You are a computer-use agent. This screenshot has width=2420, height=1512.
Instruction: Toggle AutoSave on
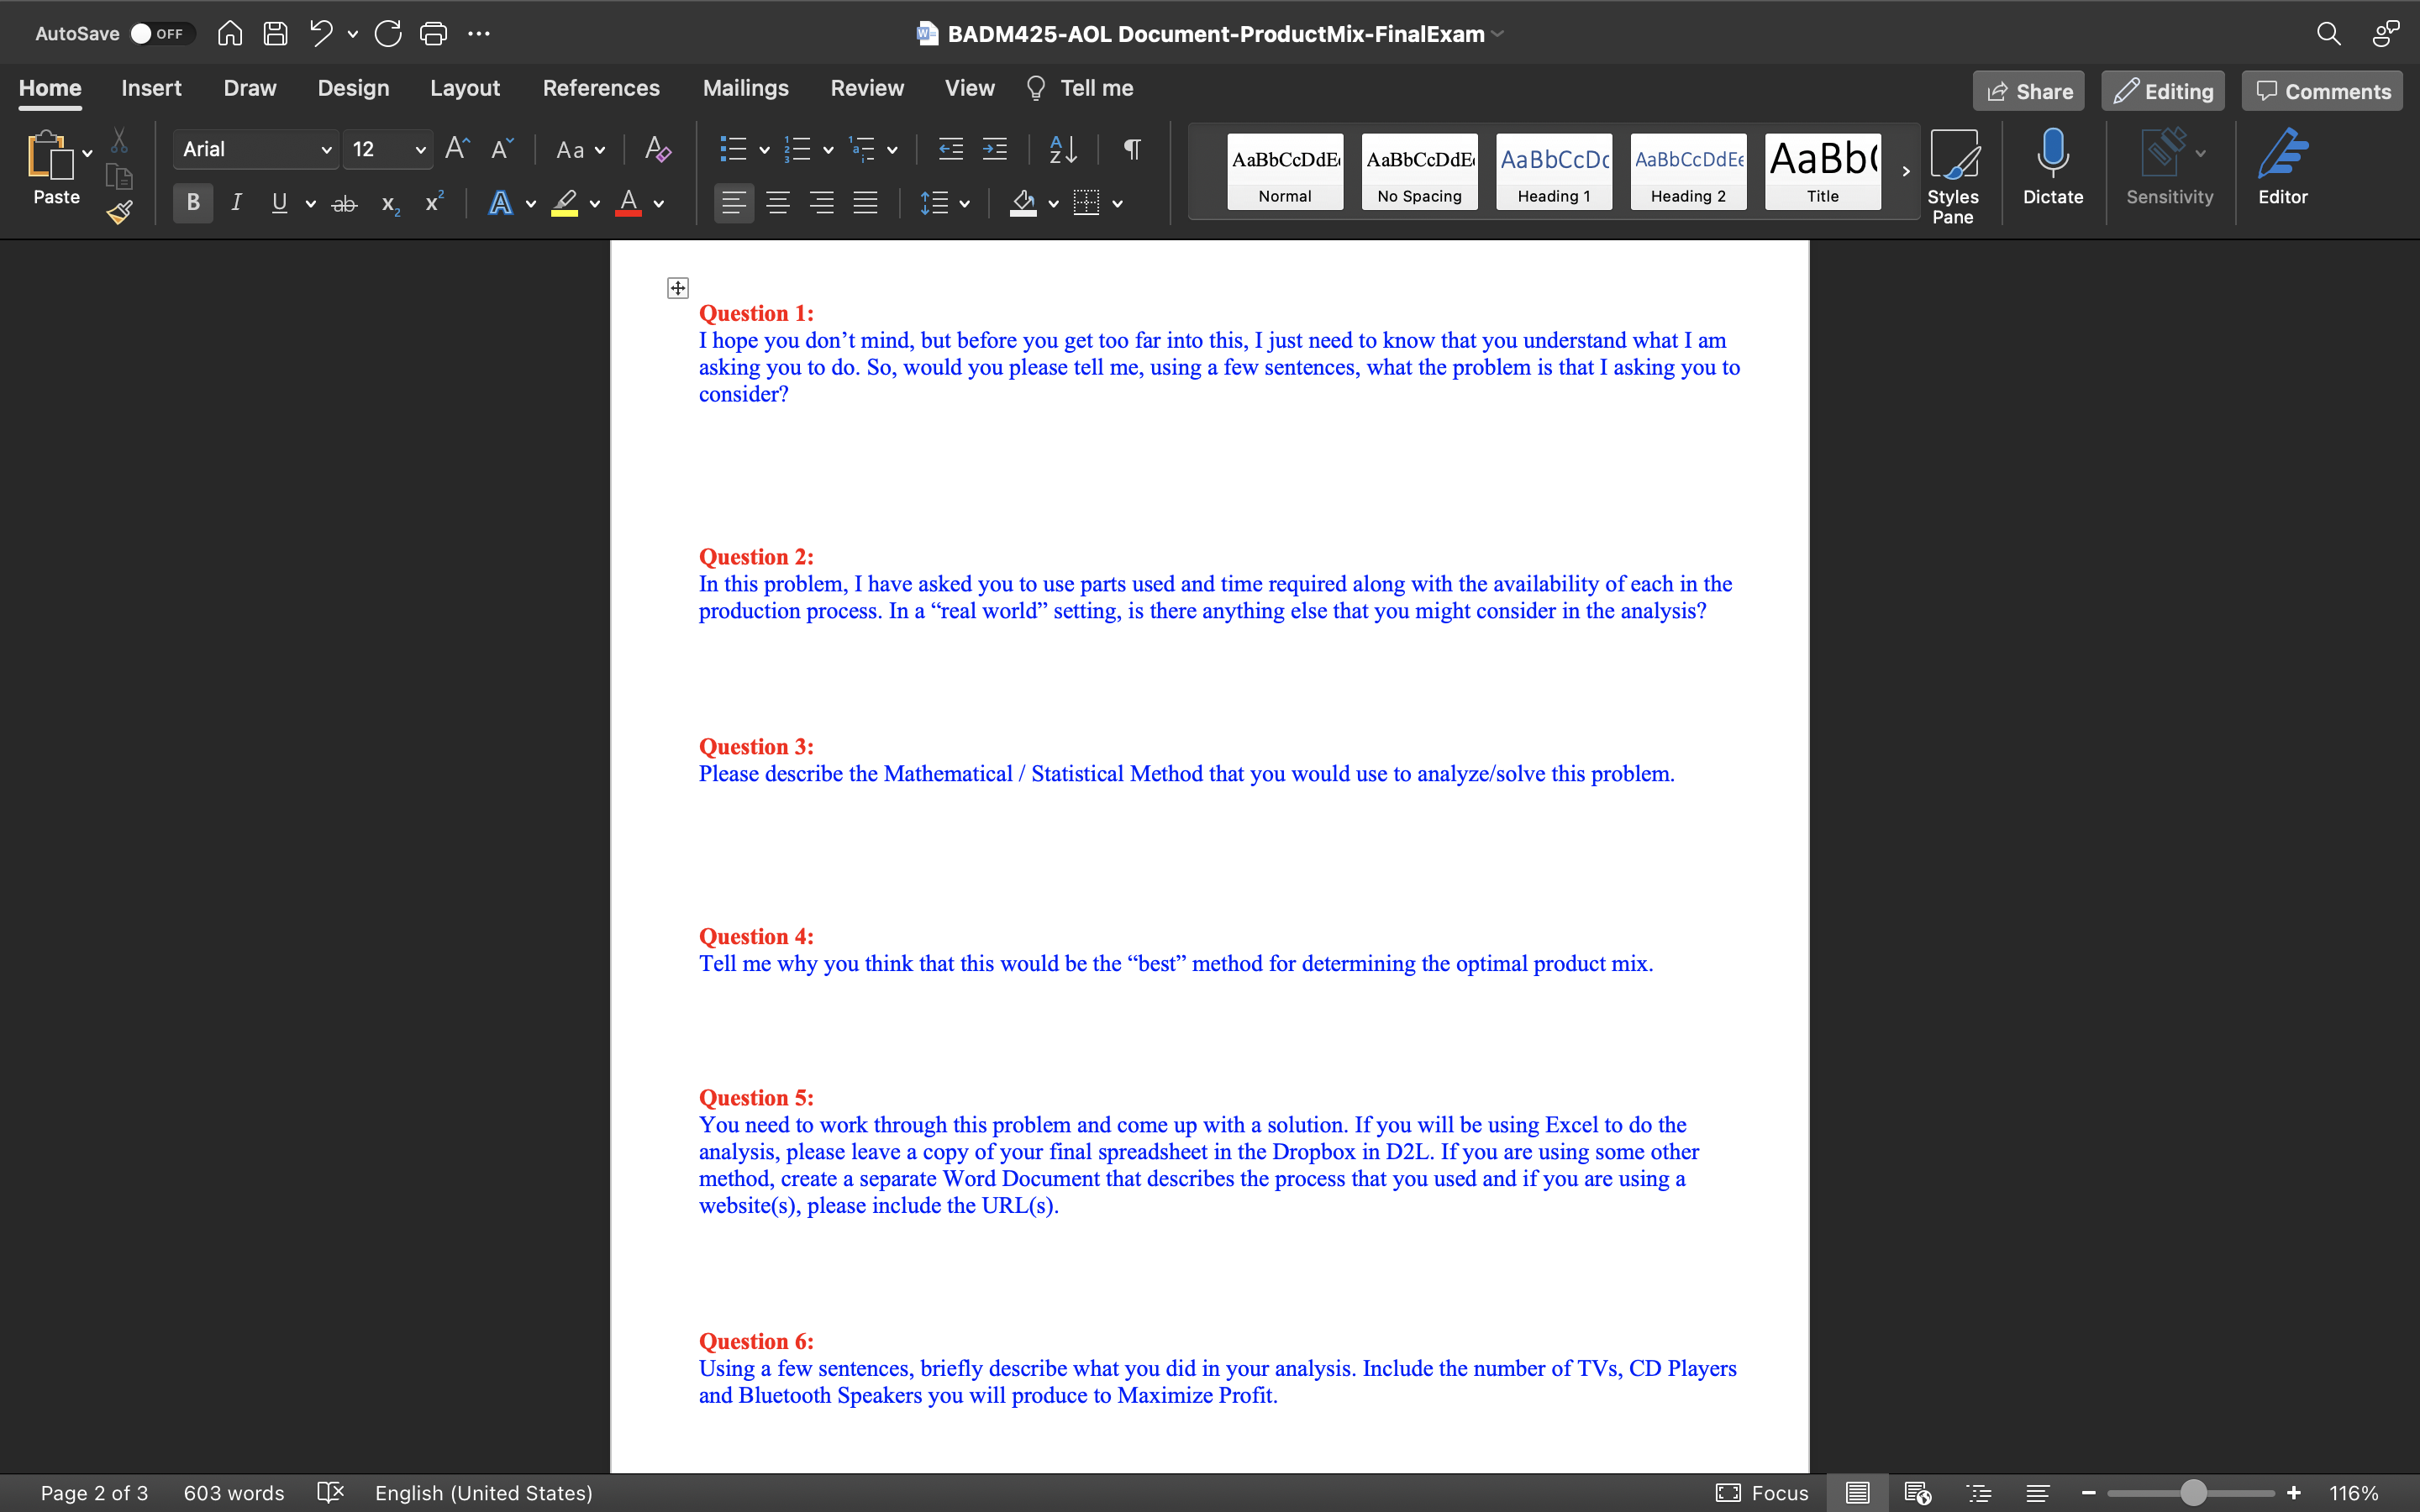158,33
